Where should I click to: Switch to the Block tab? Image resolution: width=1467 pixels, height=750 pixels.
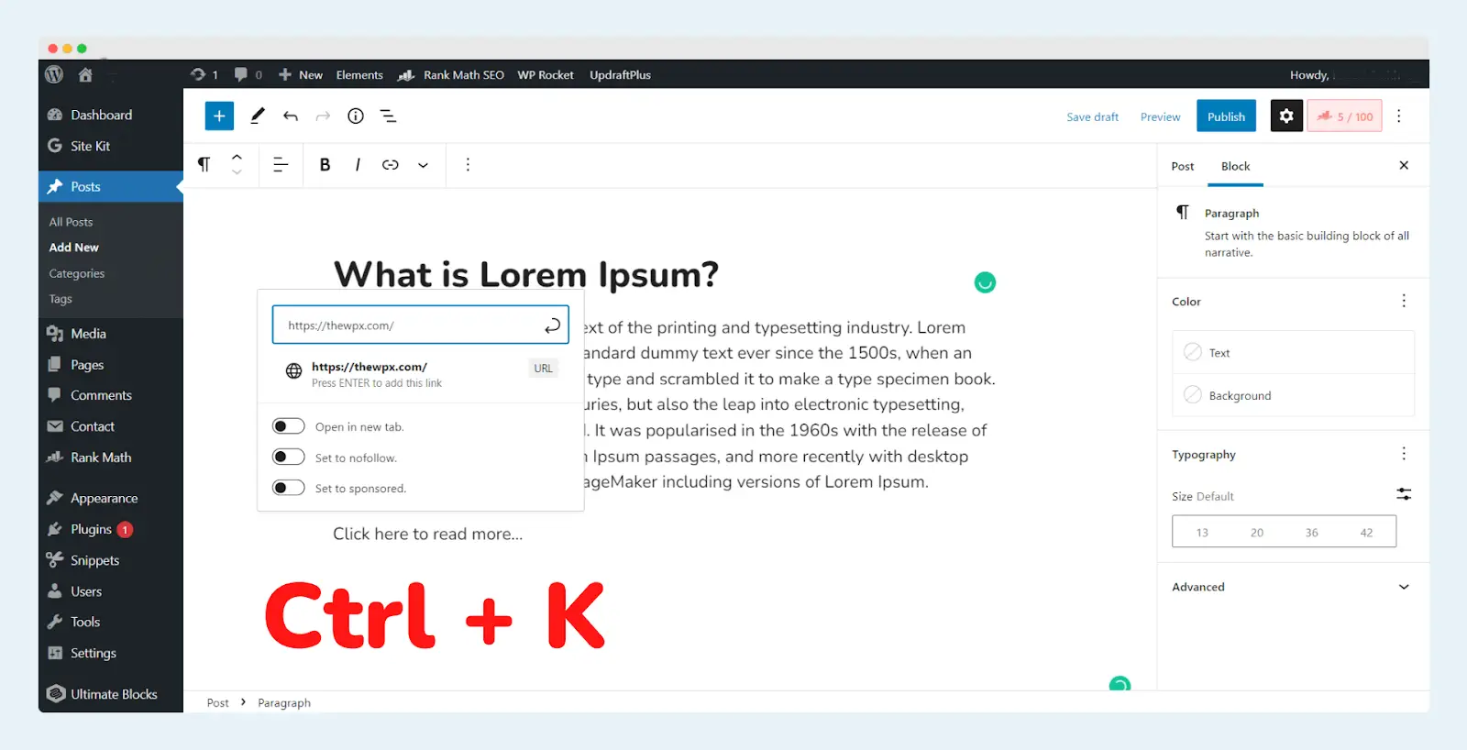[1235, 166]
